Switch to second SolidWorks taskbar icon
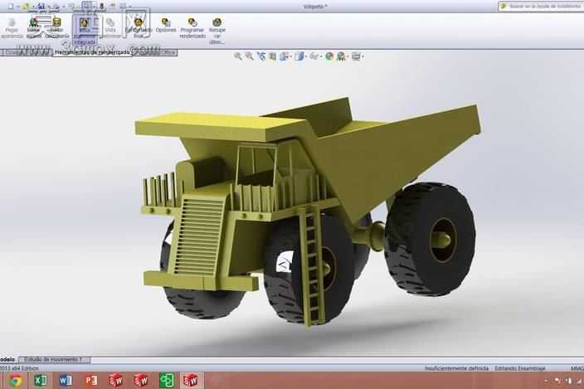This screenshot has height=389, width=584. (x=141, y=381)
